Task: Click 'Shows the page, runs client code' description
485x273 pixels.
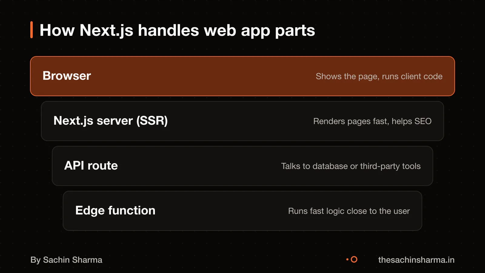Action: click(x=379, y=76)
